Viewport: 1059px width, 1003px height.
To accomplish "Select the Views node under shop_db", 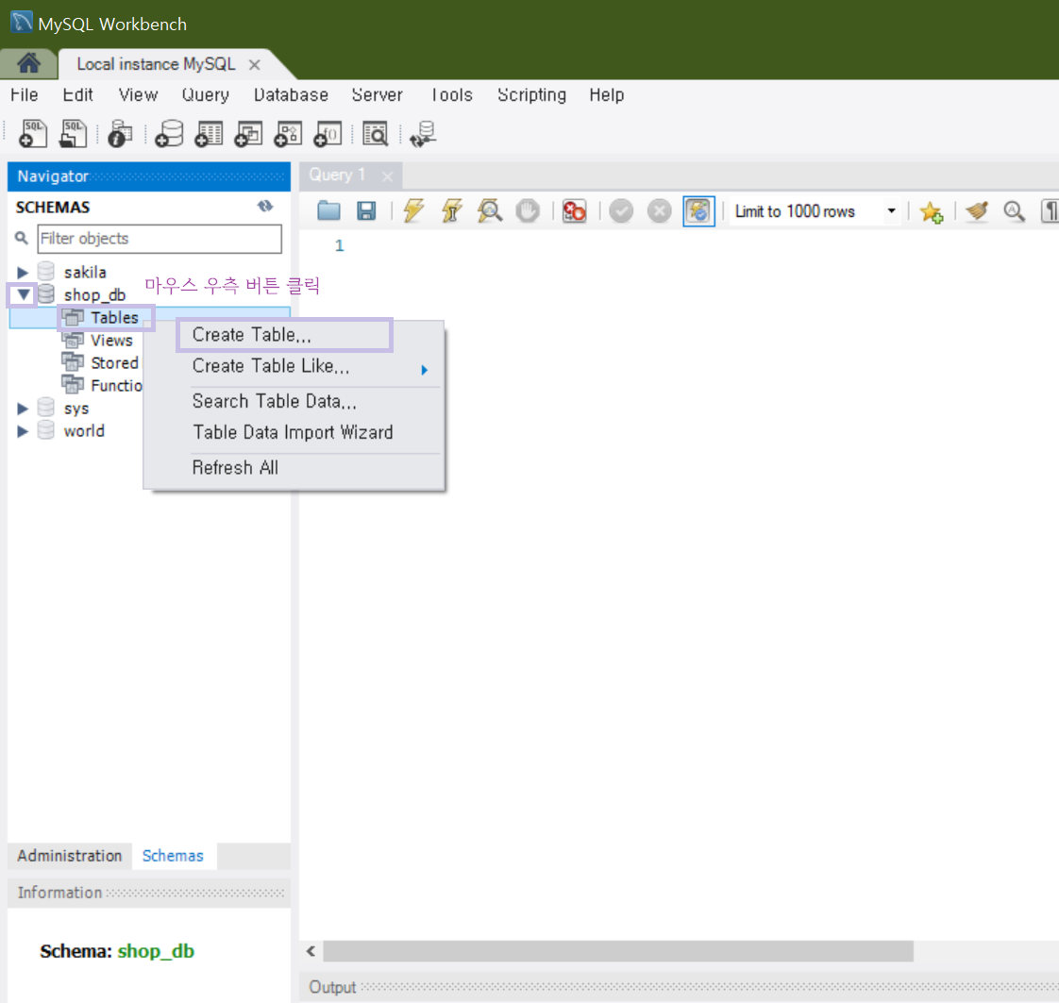I will 111,341.
